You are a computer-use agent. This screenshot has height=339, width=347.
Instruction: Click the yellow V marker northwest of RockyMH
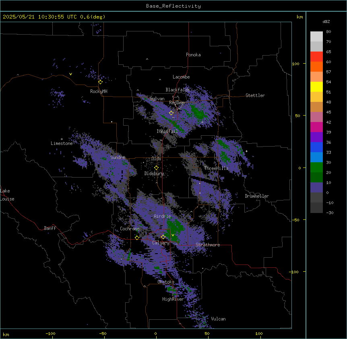[x=70, y=74]
